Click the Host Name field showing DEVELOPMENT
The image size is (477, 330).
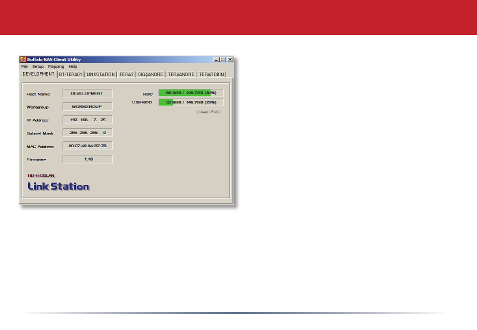point(87,93)
